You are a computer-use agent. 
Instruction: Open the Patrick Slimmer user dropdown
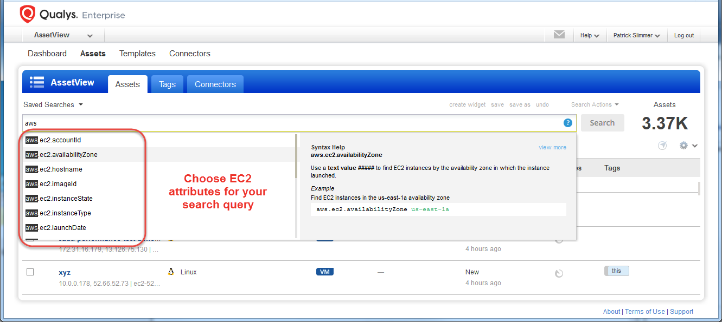click(636, 35)
